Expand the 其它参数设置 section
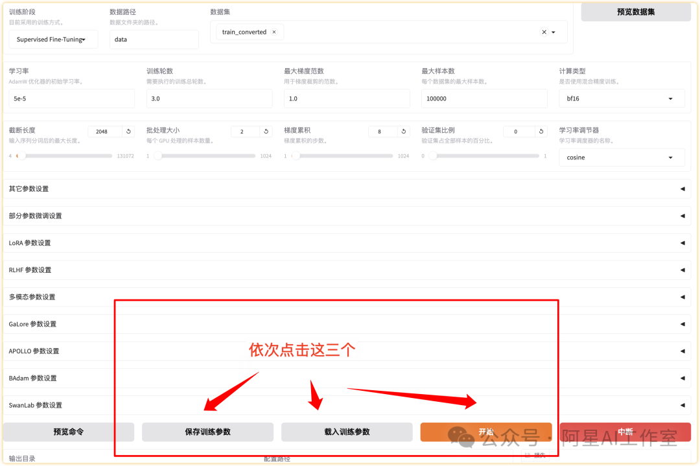The width and height of the screenshot is (700, 466). point(347,189)
